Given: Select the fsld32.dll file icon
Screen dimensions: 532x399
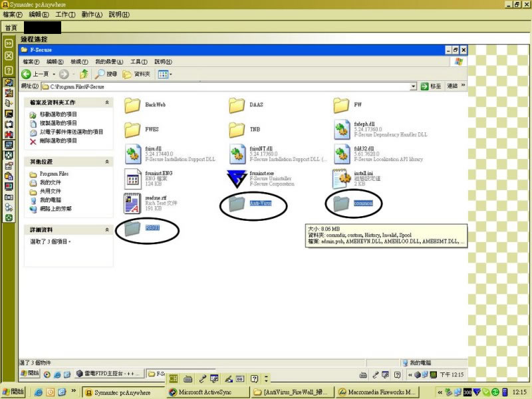Looking at the screenshot, I should coord(342,154).
